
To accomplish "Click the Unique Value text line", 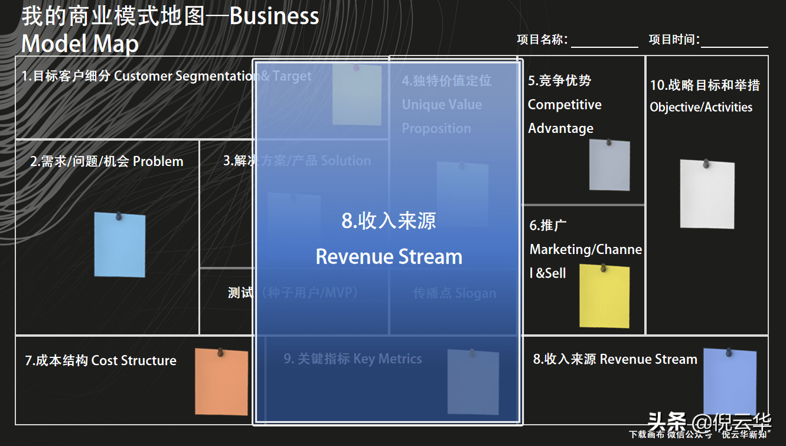I will point(442,105).
